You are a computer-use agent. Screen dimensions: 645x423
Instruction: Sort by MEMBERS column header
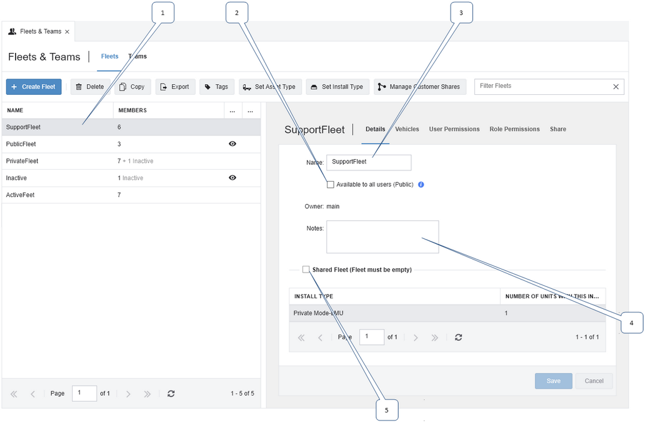coord(169,110)
